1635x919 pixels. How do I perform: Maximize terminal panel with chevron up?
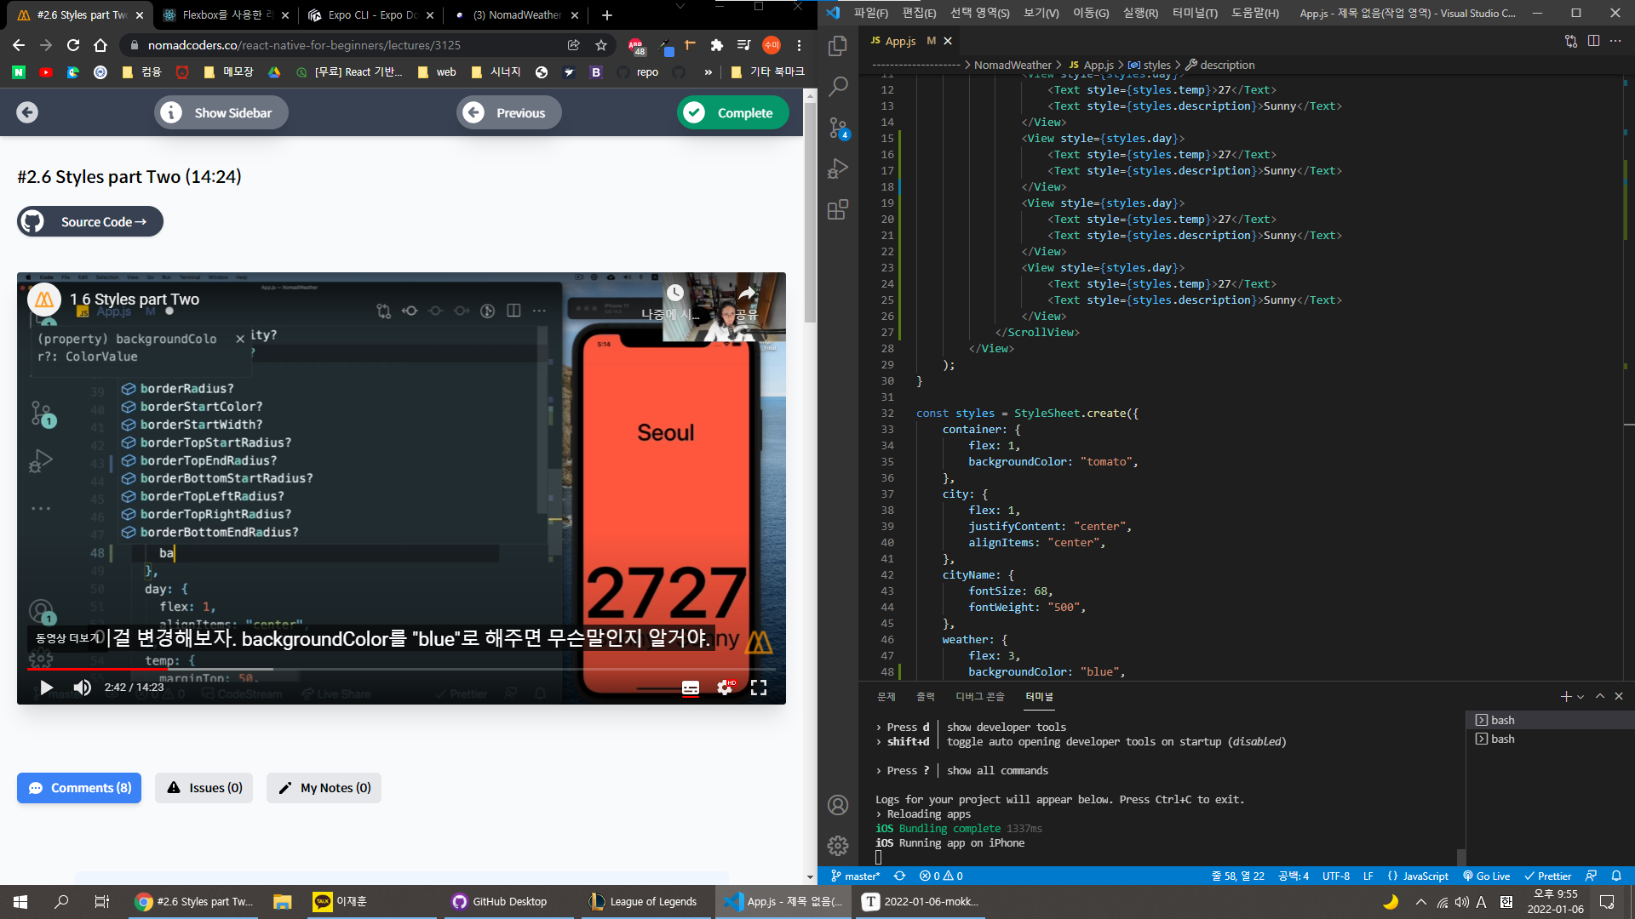click(x=1600, y=696)
